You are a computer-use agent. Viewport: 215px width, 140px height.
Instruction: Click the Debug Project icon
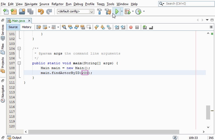pos(127,12)
